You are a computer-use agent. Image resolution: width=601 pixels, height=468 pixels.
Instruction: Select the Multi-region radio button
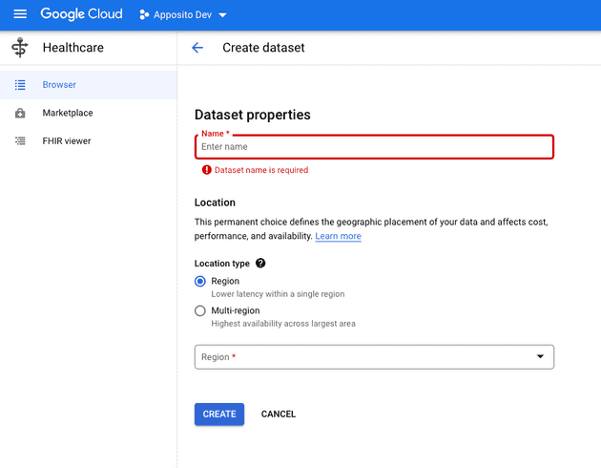click(200, 310)
